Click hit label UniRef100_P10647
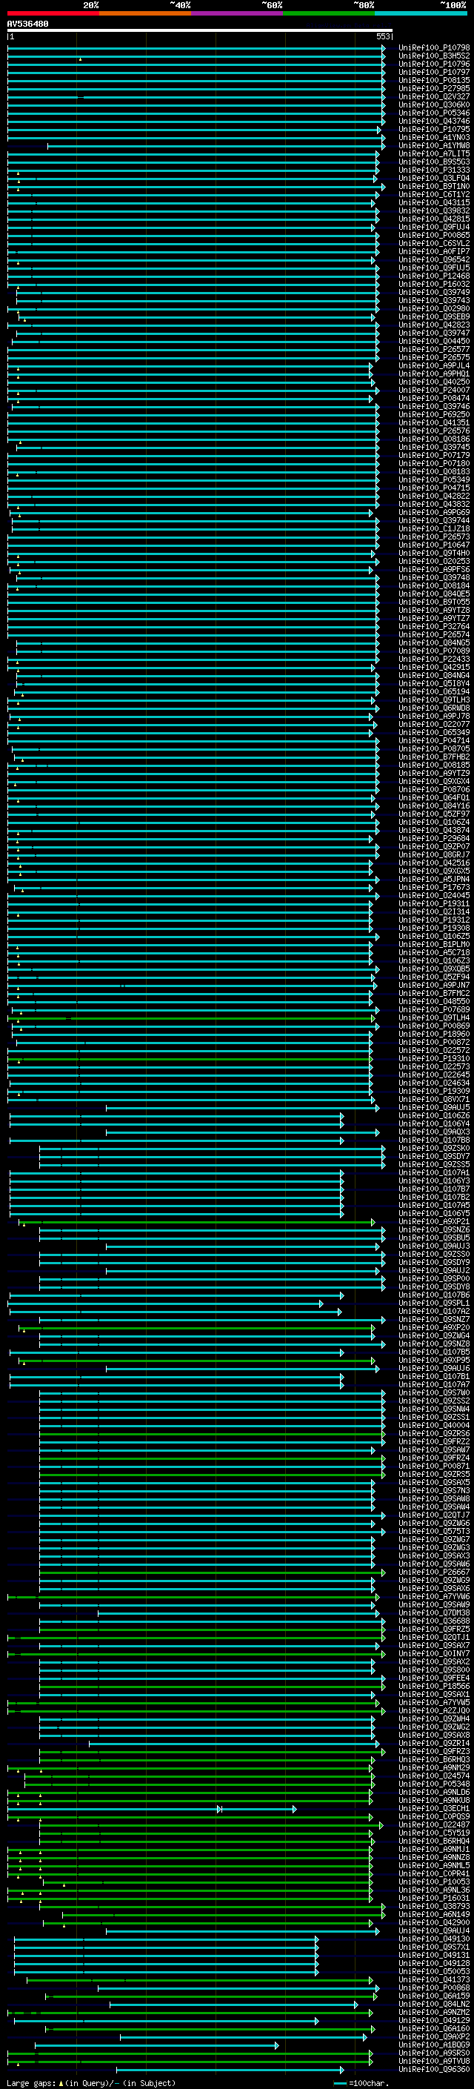The height and width of the screenshot is (2089, 474). (x=434, y=545)
